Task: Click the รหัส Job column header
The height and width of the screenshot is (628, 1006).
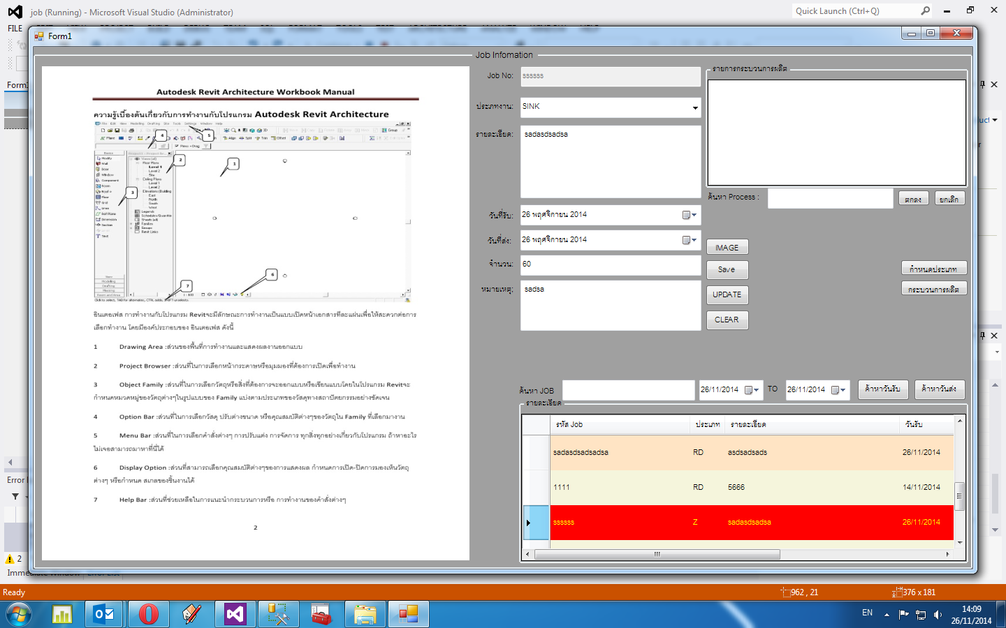Action: [620, 425]
